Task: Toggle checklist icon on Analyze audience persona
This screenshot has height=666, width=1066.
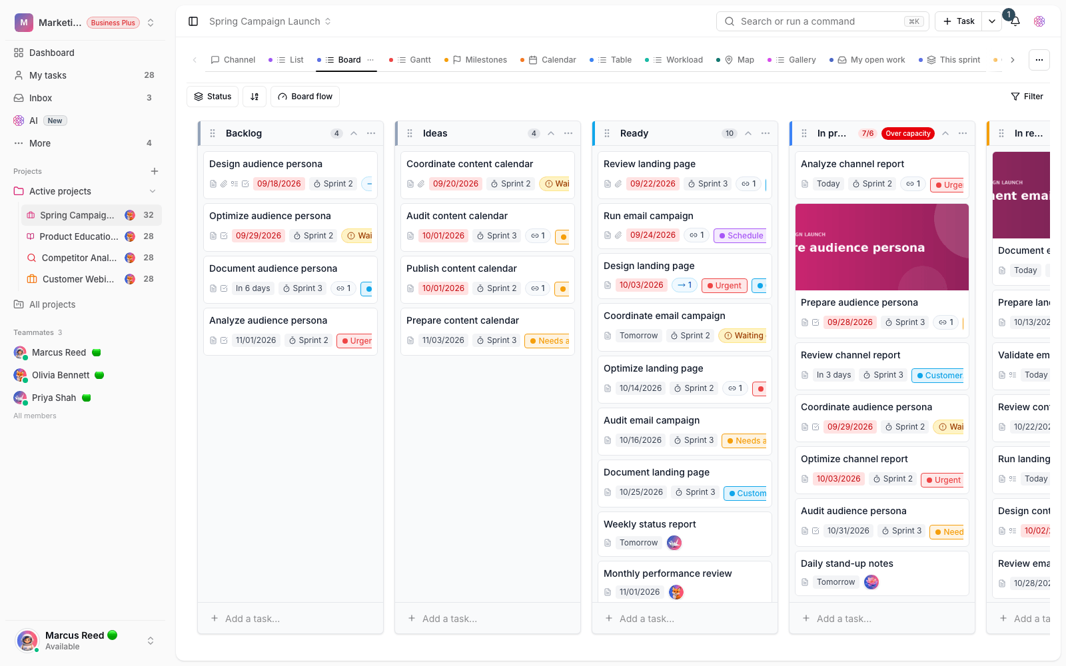Action: 224,340
